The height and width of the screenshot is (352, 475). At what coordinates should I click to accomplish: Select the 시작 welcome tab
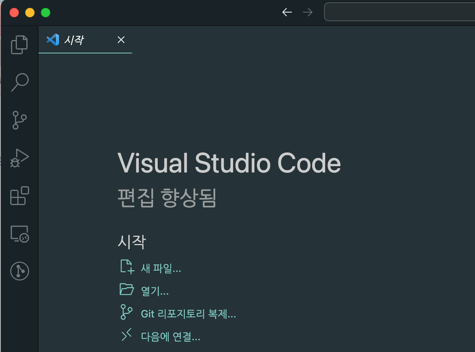coord(74,40)
